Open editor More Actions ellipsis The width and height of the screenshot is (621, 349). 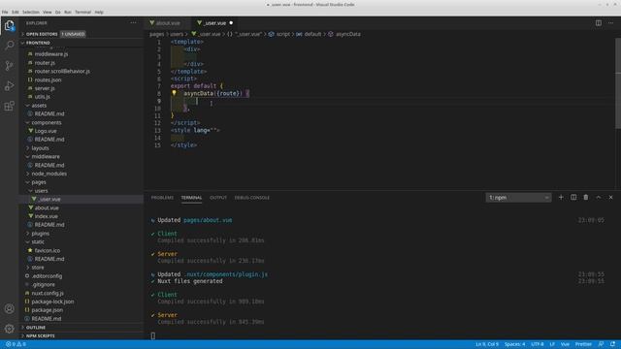[610, 23]
